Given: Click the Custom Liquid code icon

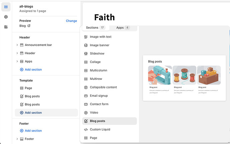Looking at the screenshot, I should point(86,129).
